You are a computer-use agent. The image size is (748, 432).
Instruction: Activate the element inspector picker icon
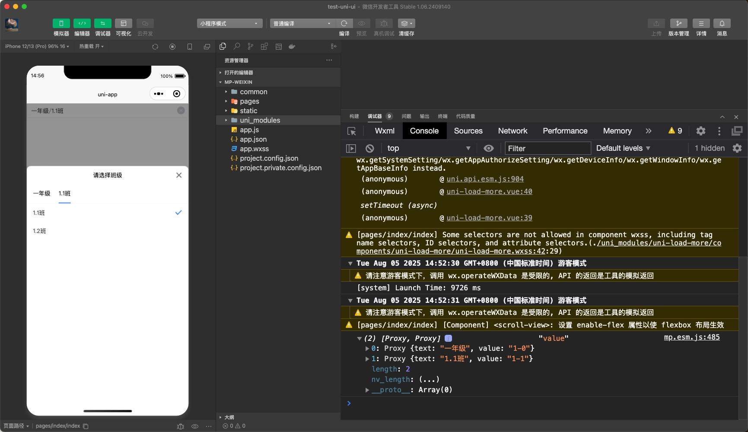[x=352, y=131]
